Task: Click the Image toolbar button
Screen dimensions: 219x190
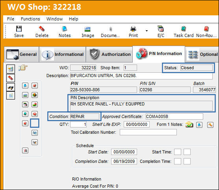Action: tap(88, 31)
